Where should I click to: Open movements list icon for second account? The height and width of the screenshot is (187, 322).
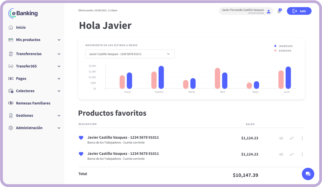click(281, 154)
